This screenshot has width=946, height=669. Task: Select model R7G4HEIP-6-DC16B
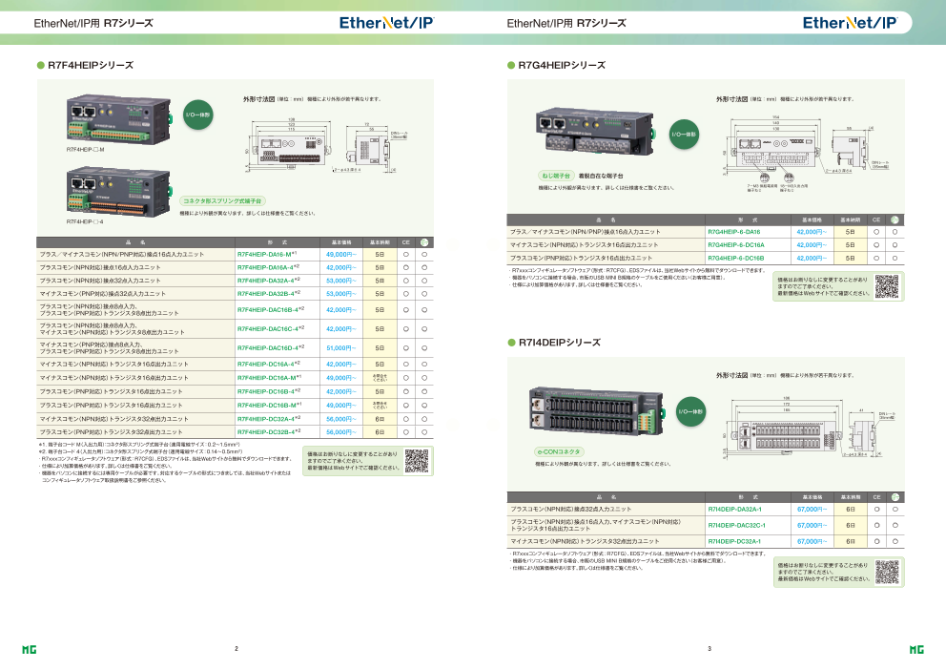pos(736,258)
